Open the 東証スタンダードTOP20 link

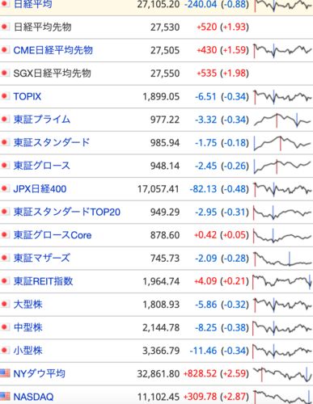67,212
